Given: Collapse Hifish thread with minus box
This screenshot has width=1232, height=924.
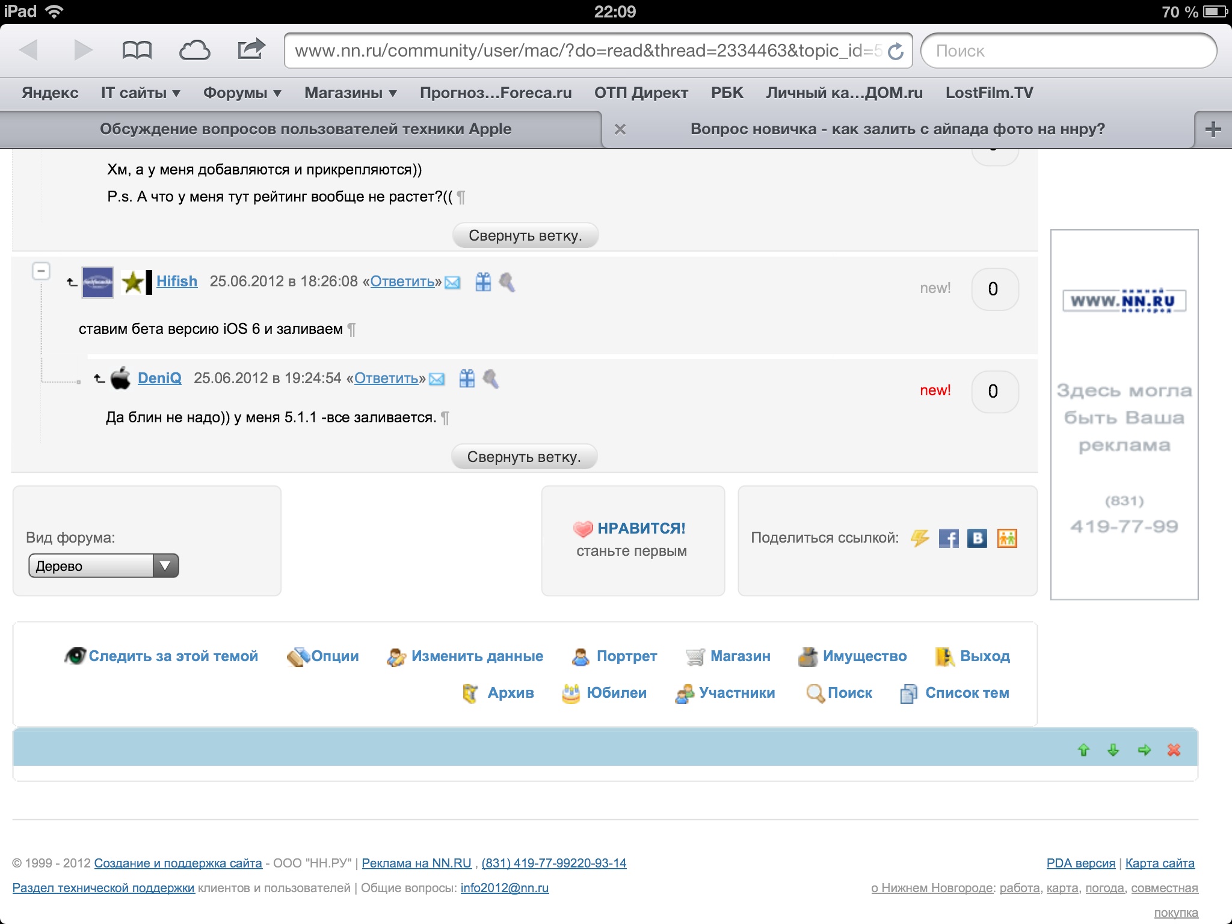Looking at the screenshot, I should [41, 271].
